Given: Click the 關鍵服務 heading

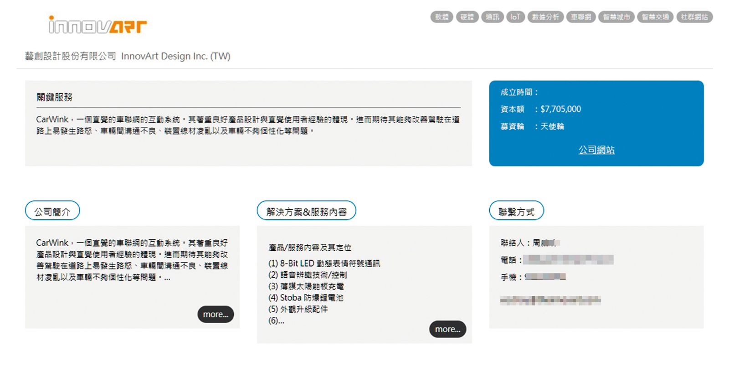Looking at the screenshot, I should pyautogui.click(x=55, y=97).
